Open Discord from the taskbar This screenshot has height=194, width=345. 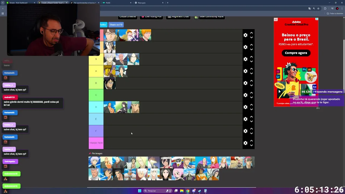tap(194, 191)
